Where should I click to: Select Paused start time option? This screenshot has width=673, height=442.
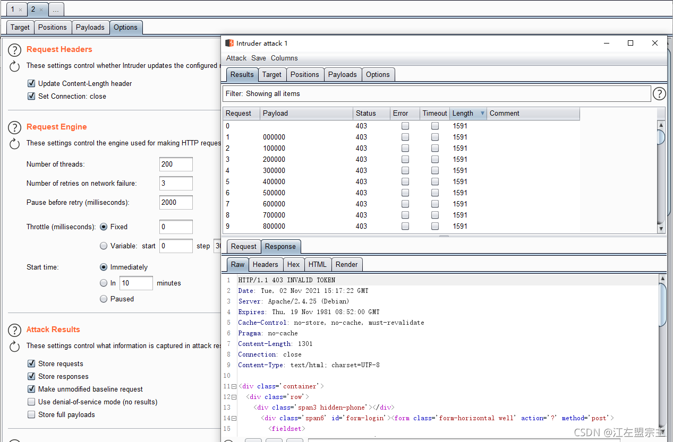(x=104, y=299)
